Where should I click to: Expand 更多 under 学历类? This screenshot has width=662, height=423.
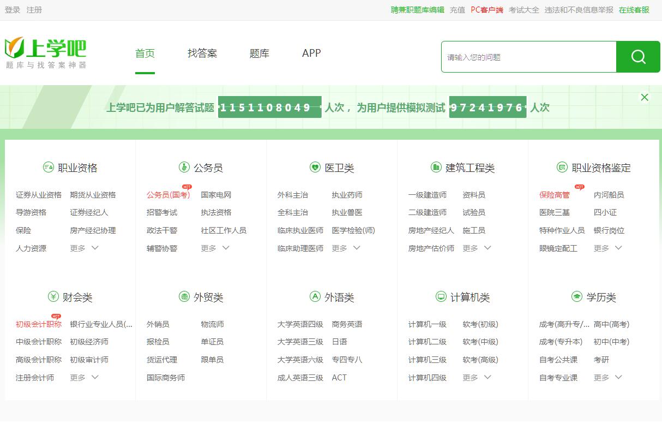point(607,378)
